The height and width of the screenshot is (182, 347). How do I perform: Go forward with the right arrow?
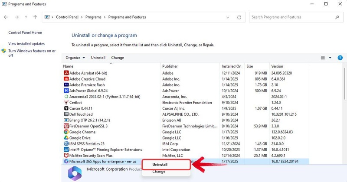(x=16, y=17)
